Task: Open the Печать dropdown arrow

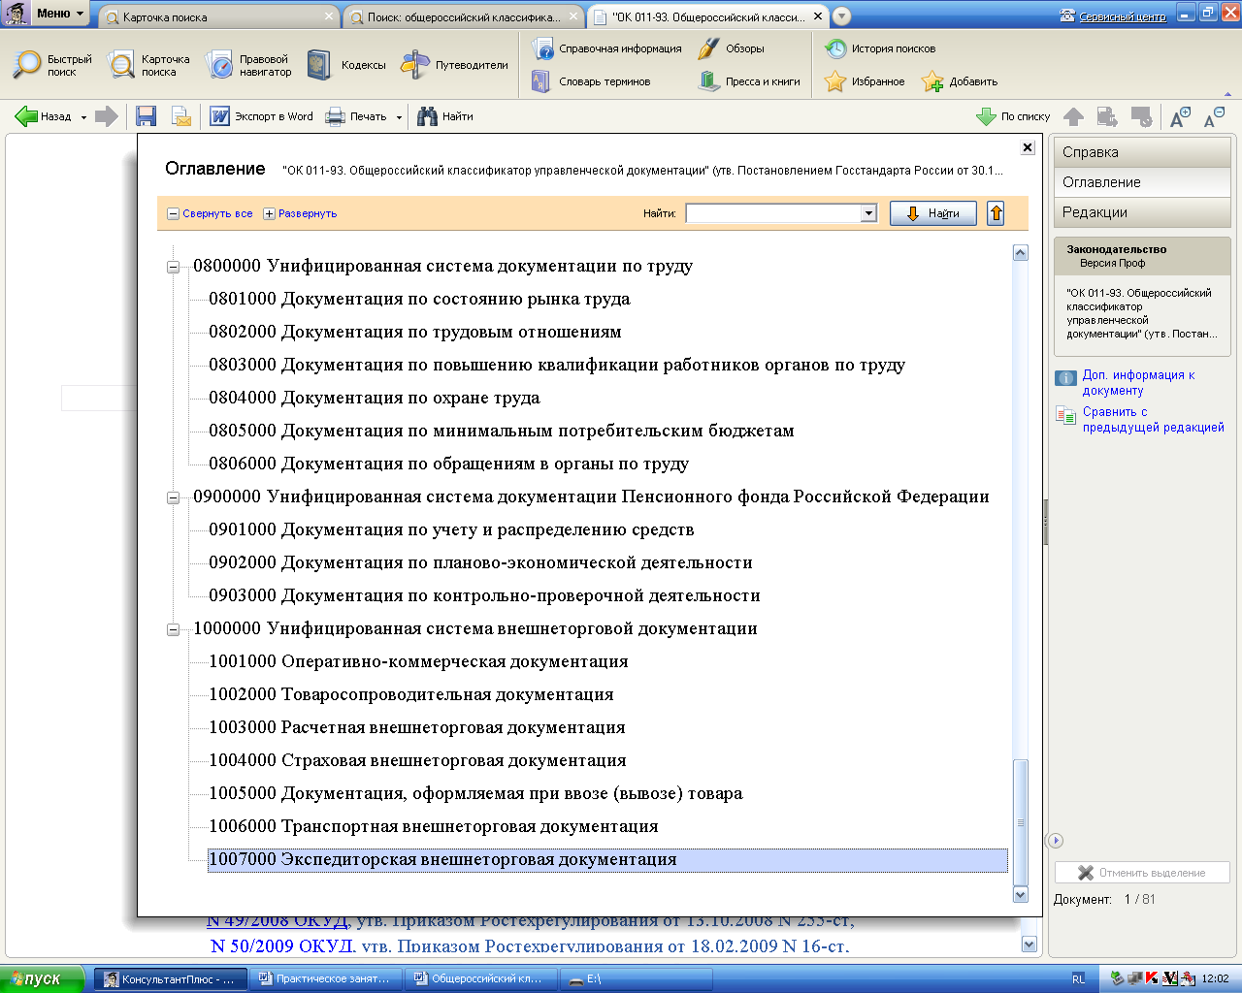Action: 399,117
